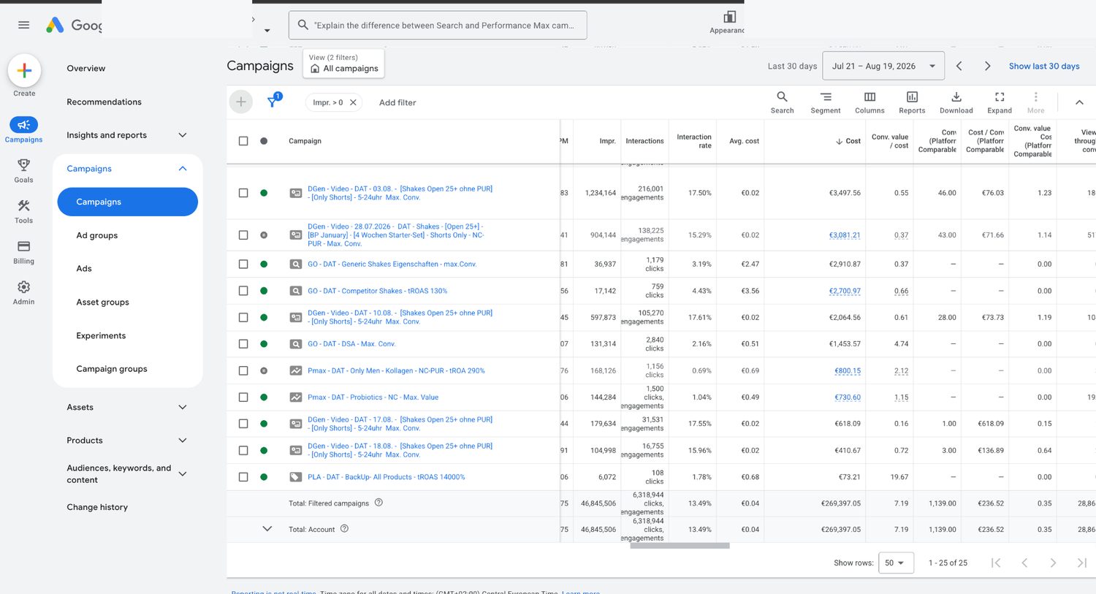Open the Show rows dropdown
Image resolution: width=1096 pixels, height=594 pixels.
coord(896,563)
